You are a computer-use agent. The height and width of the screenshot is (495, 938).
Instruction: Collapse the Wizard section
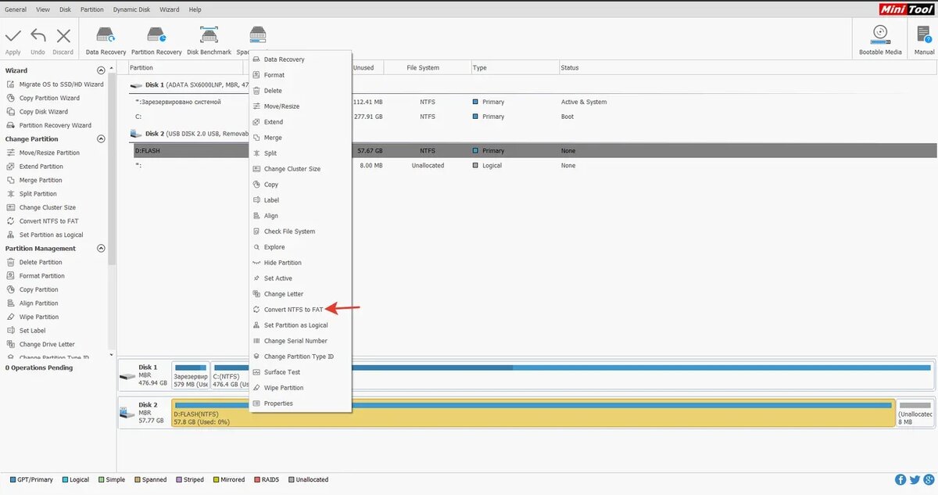[x=100, y=70]
